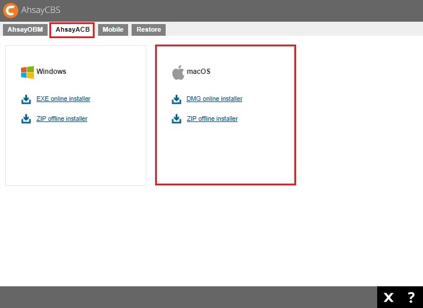Click the macOS heading text
The height and width of the screenshot is (308, 423).
coord(199,72)
